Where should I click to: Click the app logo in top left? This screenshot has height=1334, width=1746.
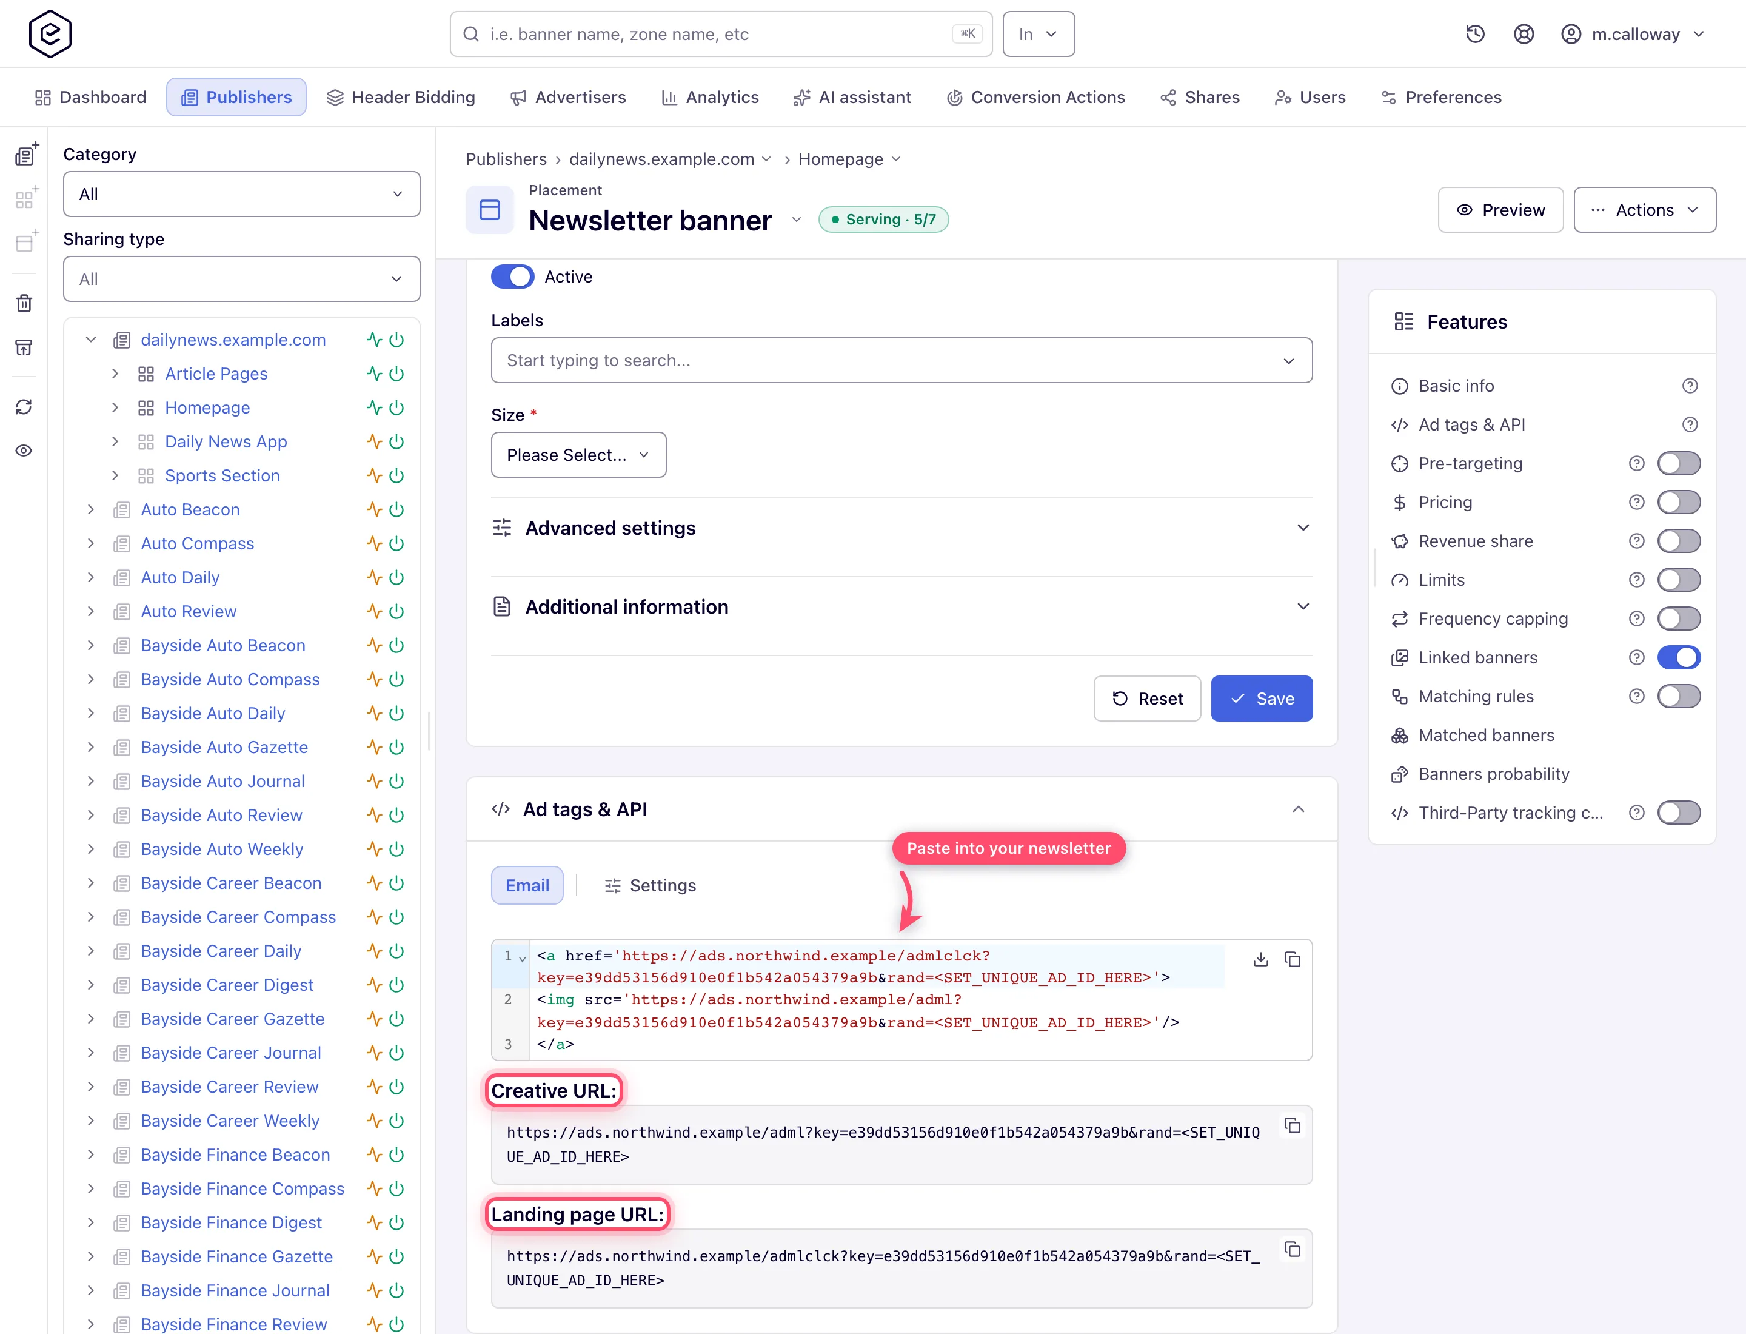50,34
